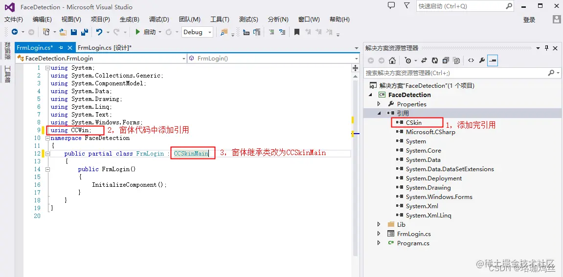Expand the Program.cs node

[379, 243]
